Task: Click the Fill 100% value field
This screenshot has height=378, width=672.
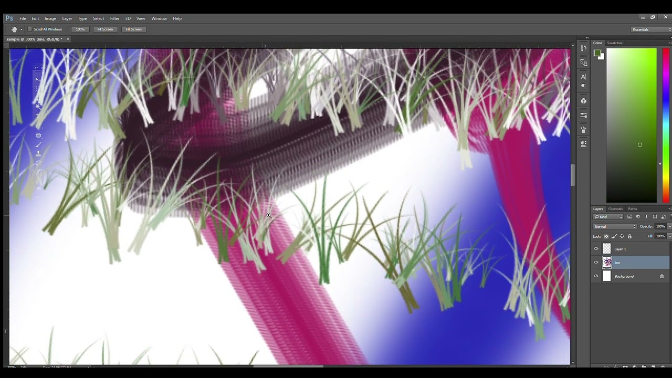Action: point(660,236)
